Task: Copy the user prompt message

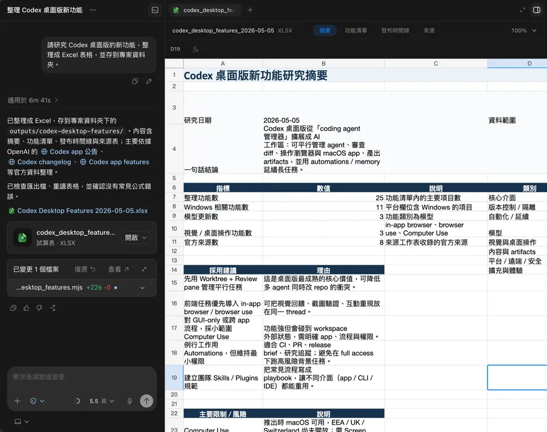Action: 135,82
